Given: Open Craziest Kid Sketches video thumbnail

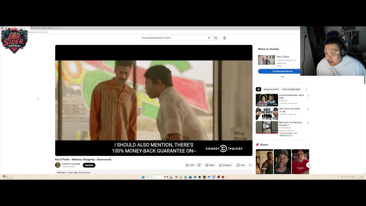Looking at the screenshot, I should pos(267,100).
